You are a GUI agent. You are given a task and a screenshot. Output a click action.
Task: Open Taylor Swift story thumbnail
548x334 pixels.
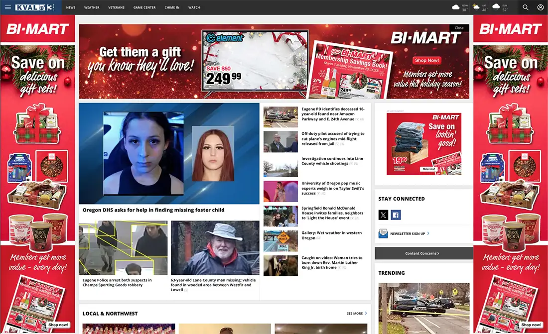(x=280, y=192)
